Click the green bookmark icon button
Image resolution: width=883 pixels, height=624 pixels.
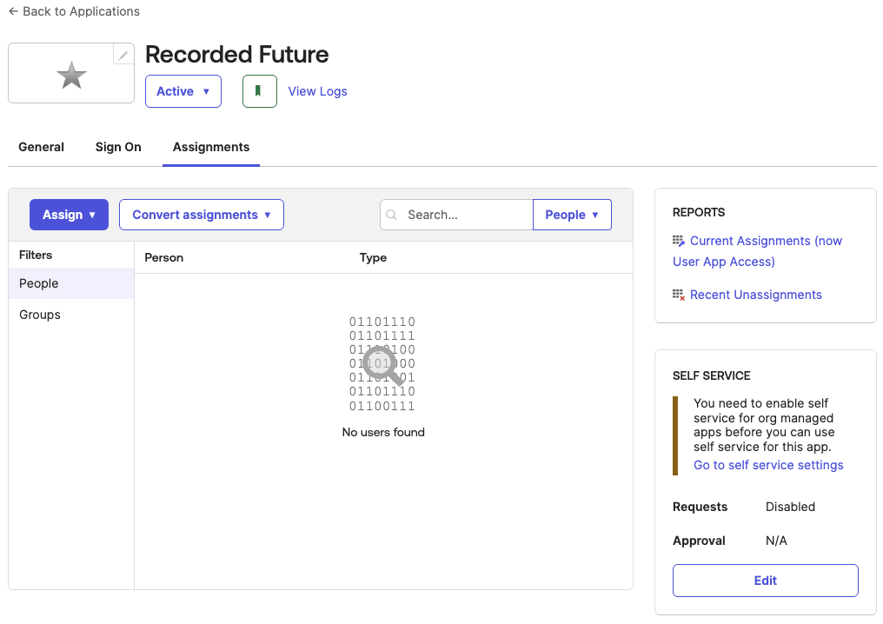click(x=259, y=91)
